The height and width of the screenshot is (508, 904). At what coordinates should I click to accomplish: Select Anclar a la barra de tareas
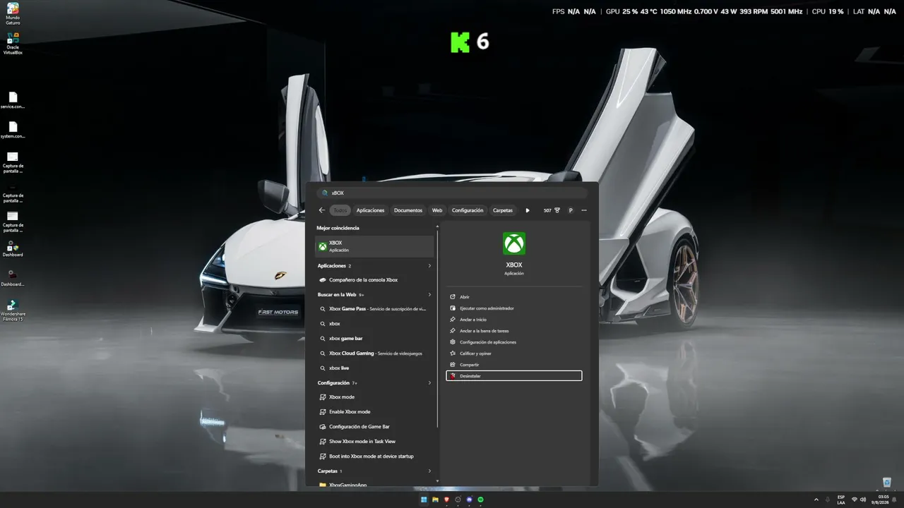click(514, 331)
